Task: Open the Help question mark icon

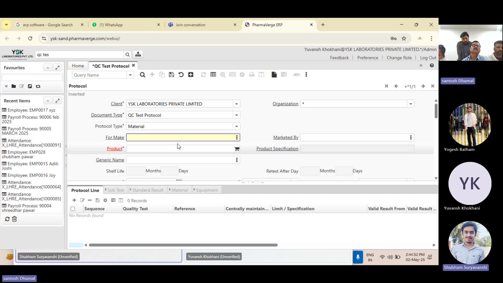Action: coord(432,66)
